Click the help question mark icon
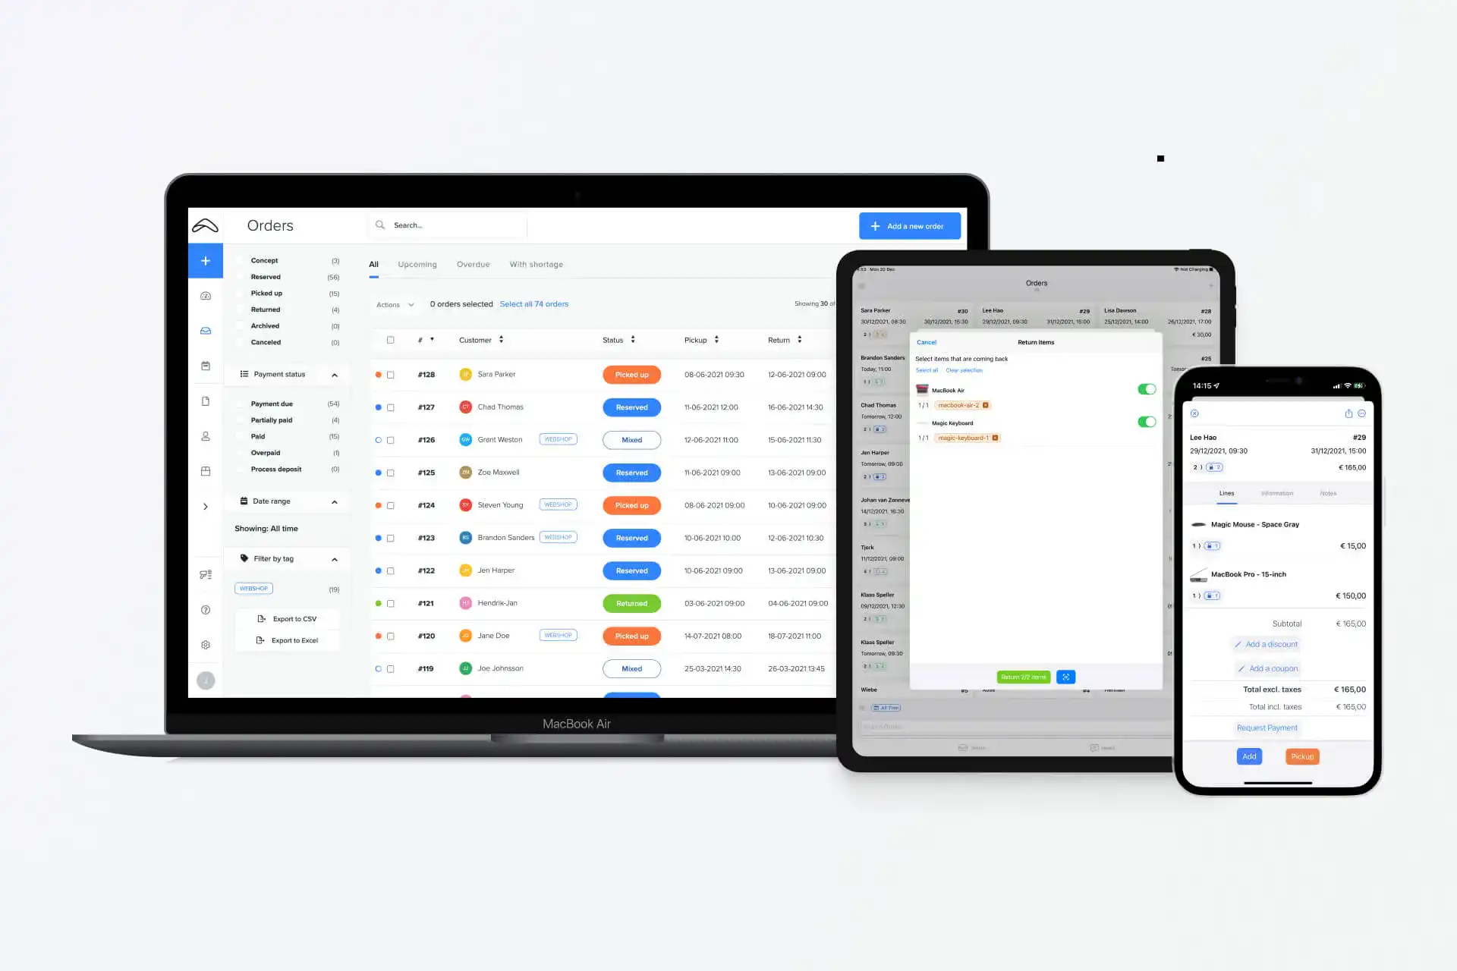 (205, 609)
